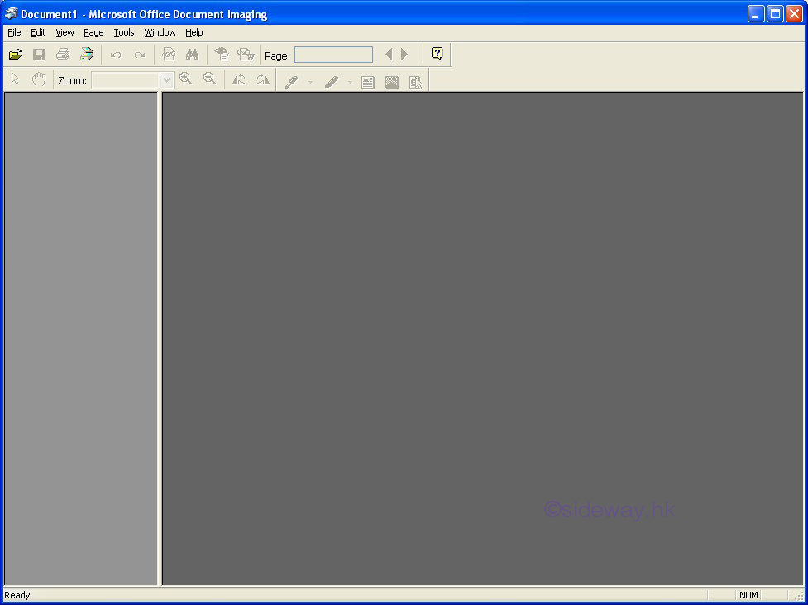808x605 pixels.
Task: Select the arrow pointer tool
Action: click(x=15, y=79)
